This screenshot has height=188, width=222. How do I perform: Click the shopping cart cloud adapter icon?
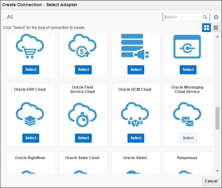[30, 46]
